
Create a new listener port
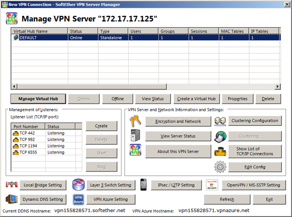(x=101, y=126)
